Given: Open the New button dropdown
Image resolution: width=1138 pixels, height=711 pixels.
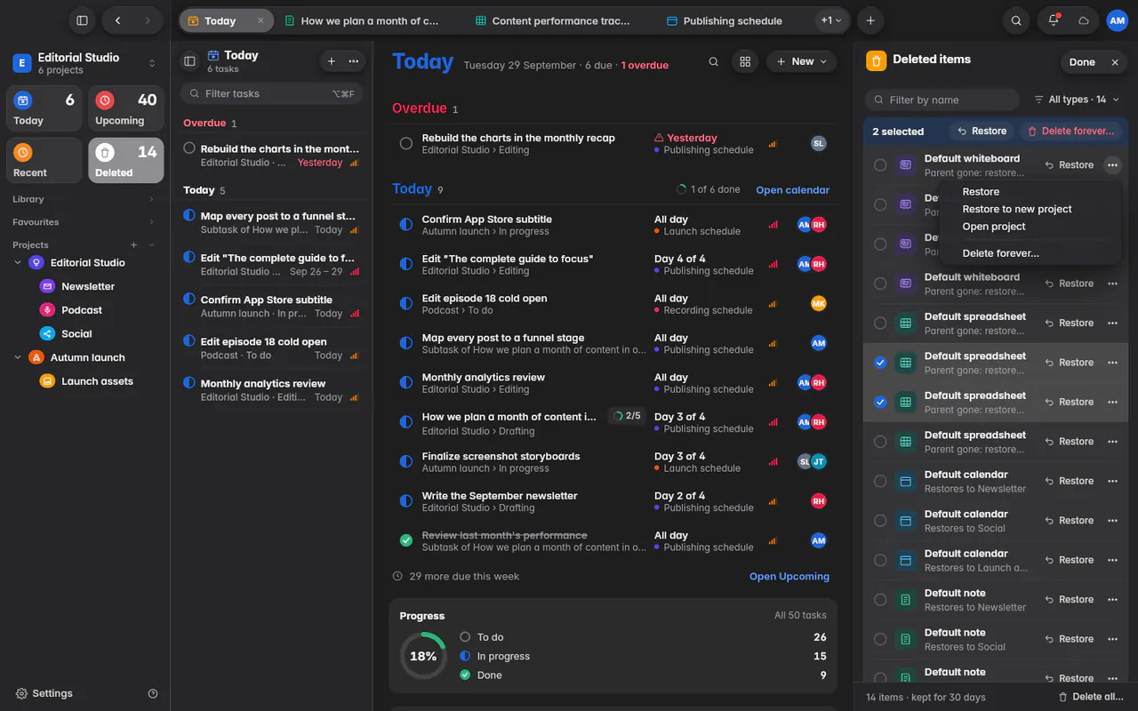Looking at the screenshot, I should [802, 61].
